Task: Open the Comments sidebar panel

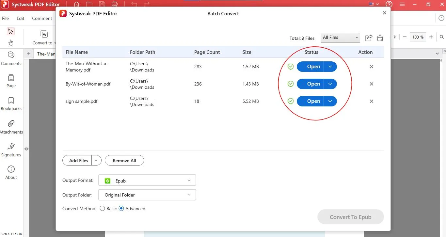Action: click(11, 58)
